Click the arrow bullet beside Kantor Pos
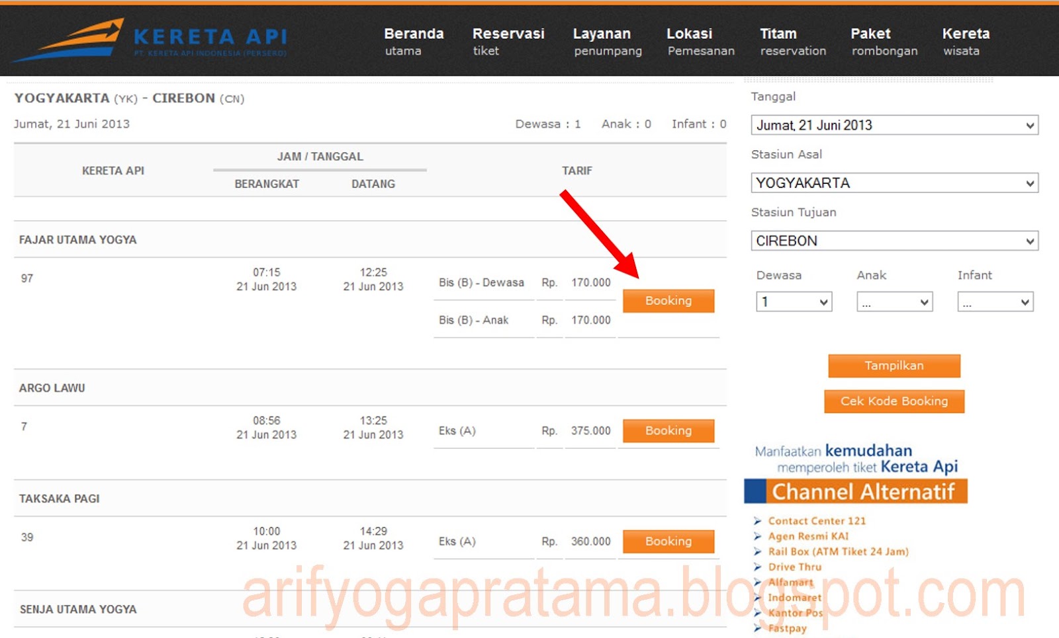This screenshot has height=638, width=1059. tap(758, 613)
